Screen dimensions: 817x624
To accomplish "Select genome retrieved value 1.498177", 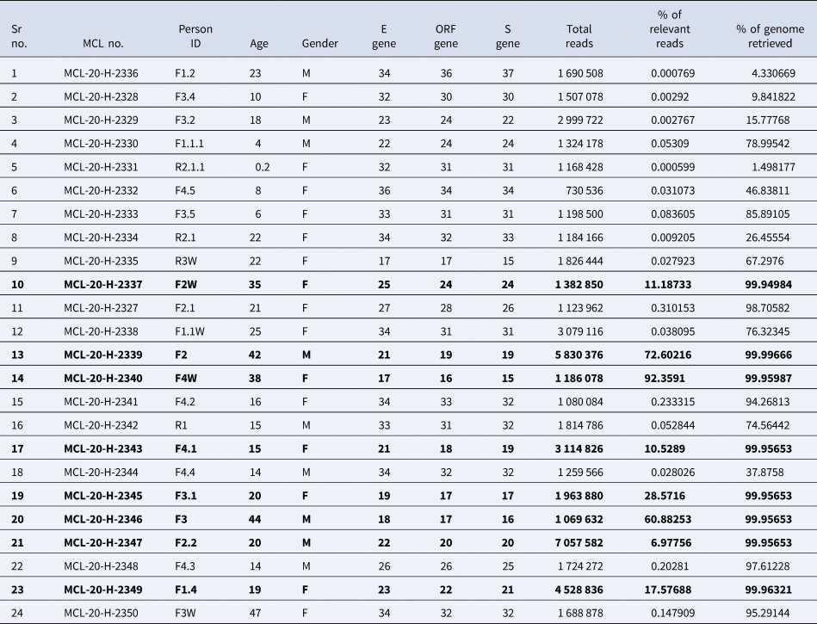I will 767,167.
